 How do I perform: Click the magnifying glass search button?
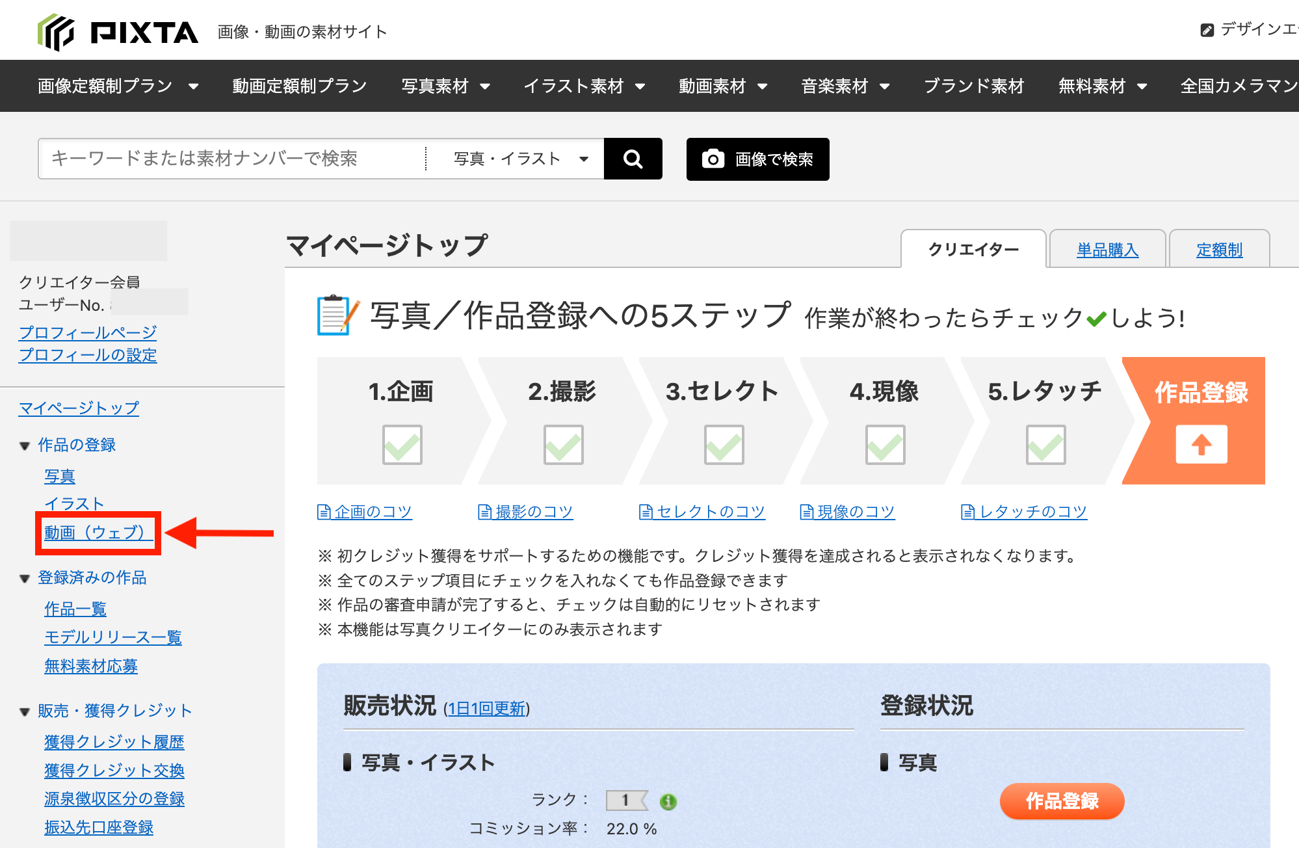tap(633, 159)
